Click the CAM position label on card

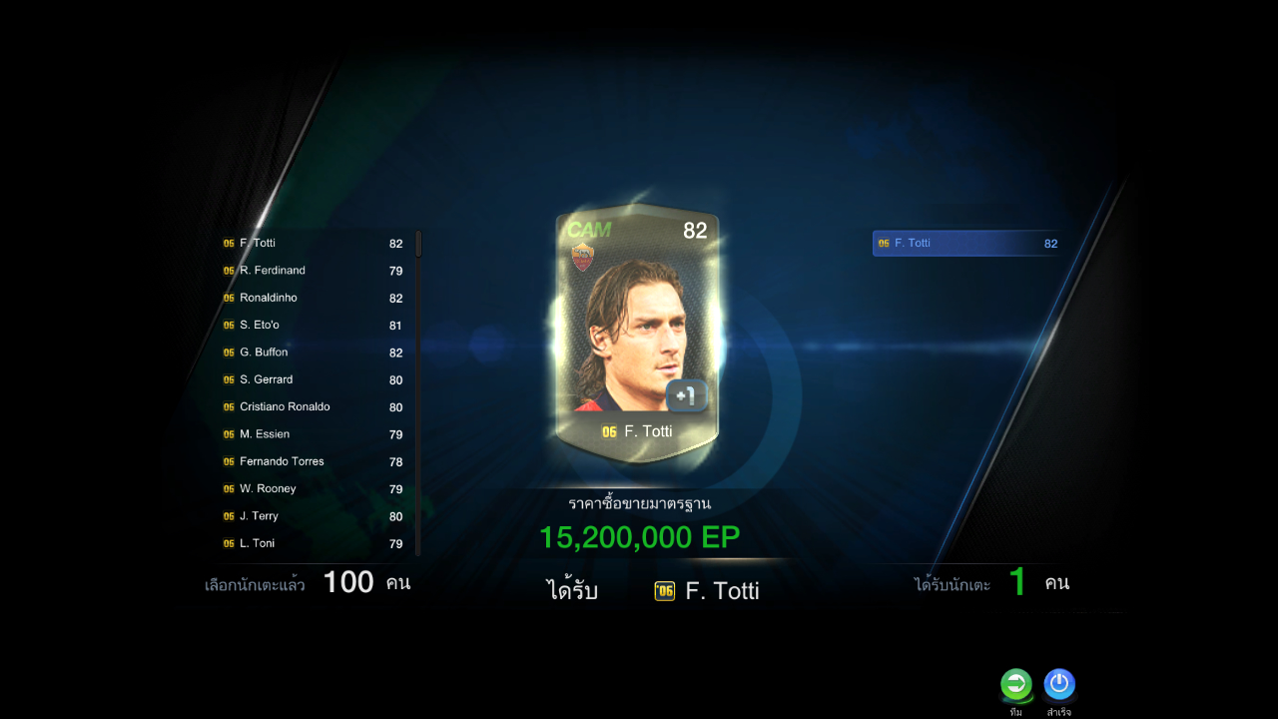coord(589,231)
